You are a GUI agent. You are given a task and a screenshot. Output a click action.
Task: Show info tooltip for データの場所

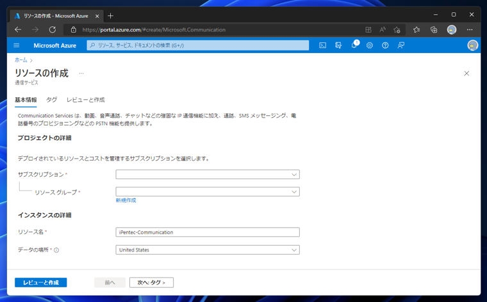[x=56, y=250]
